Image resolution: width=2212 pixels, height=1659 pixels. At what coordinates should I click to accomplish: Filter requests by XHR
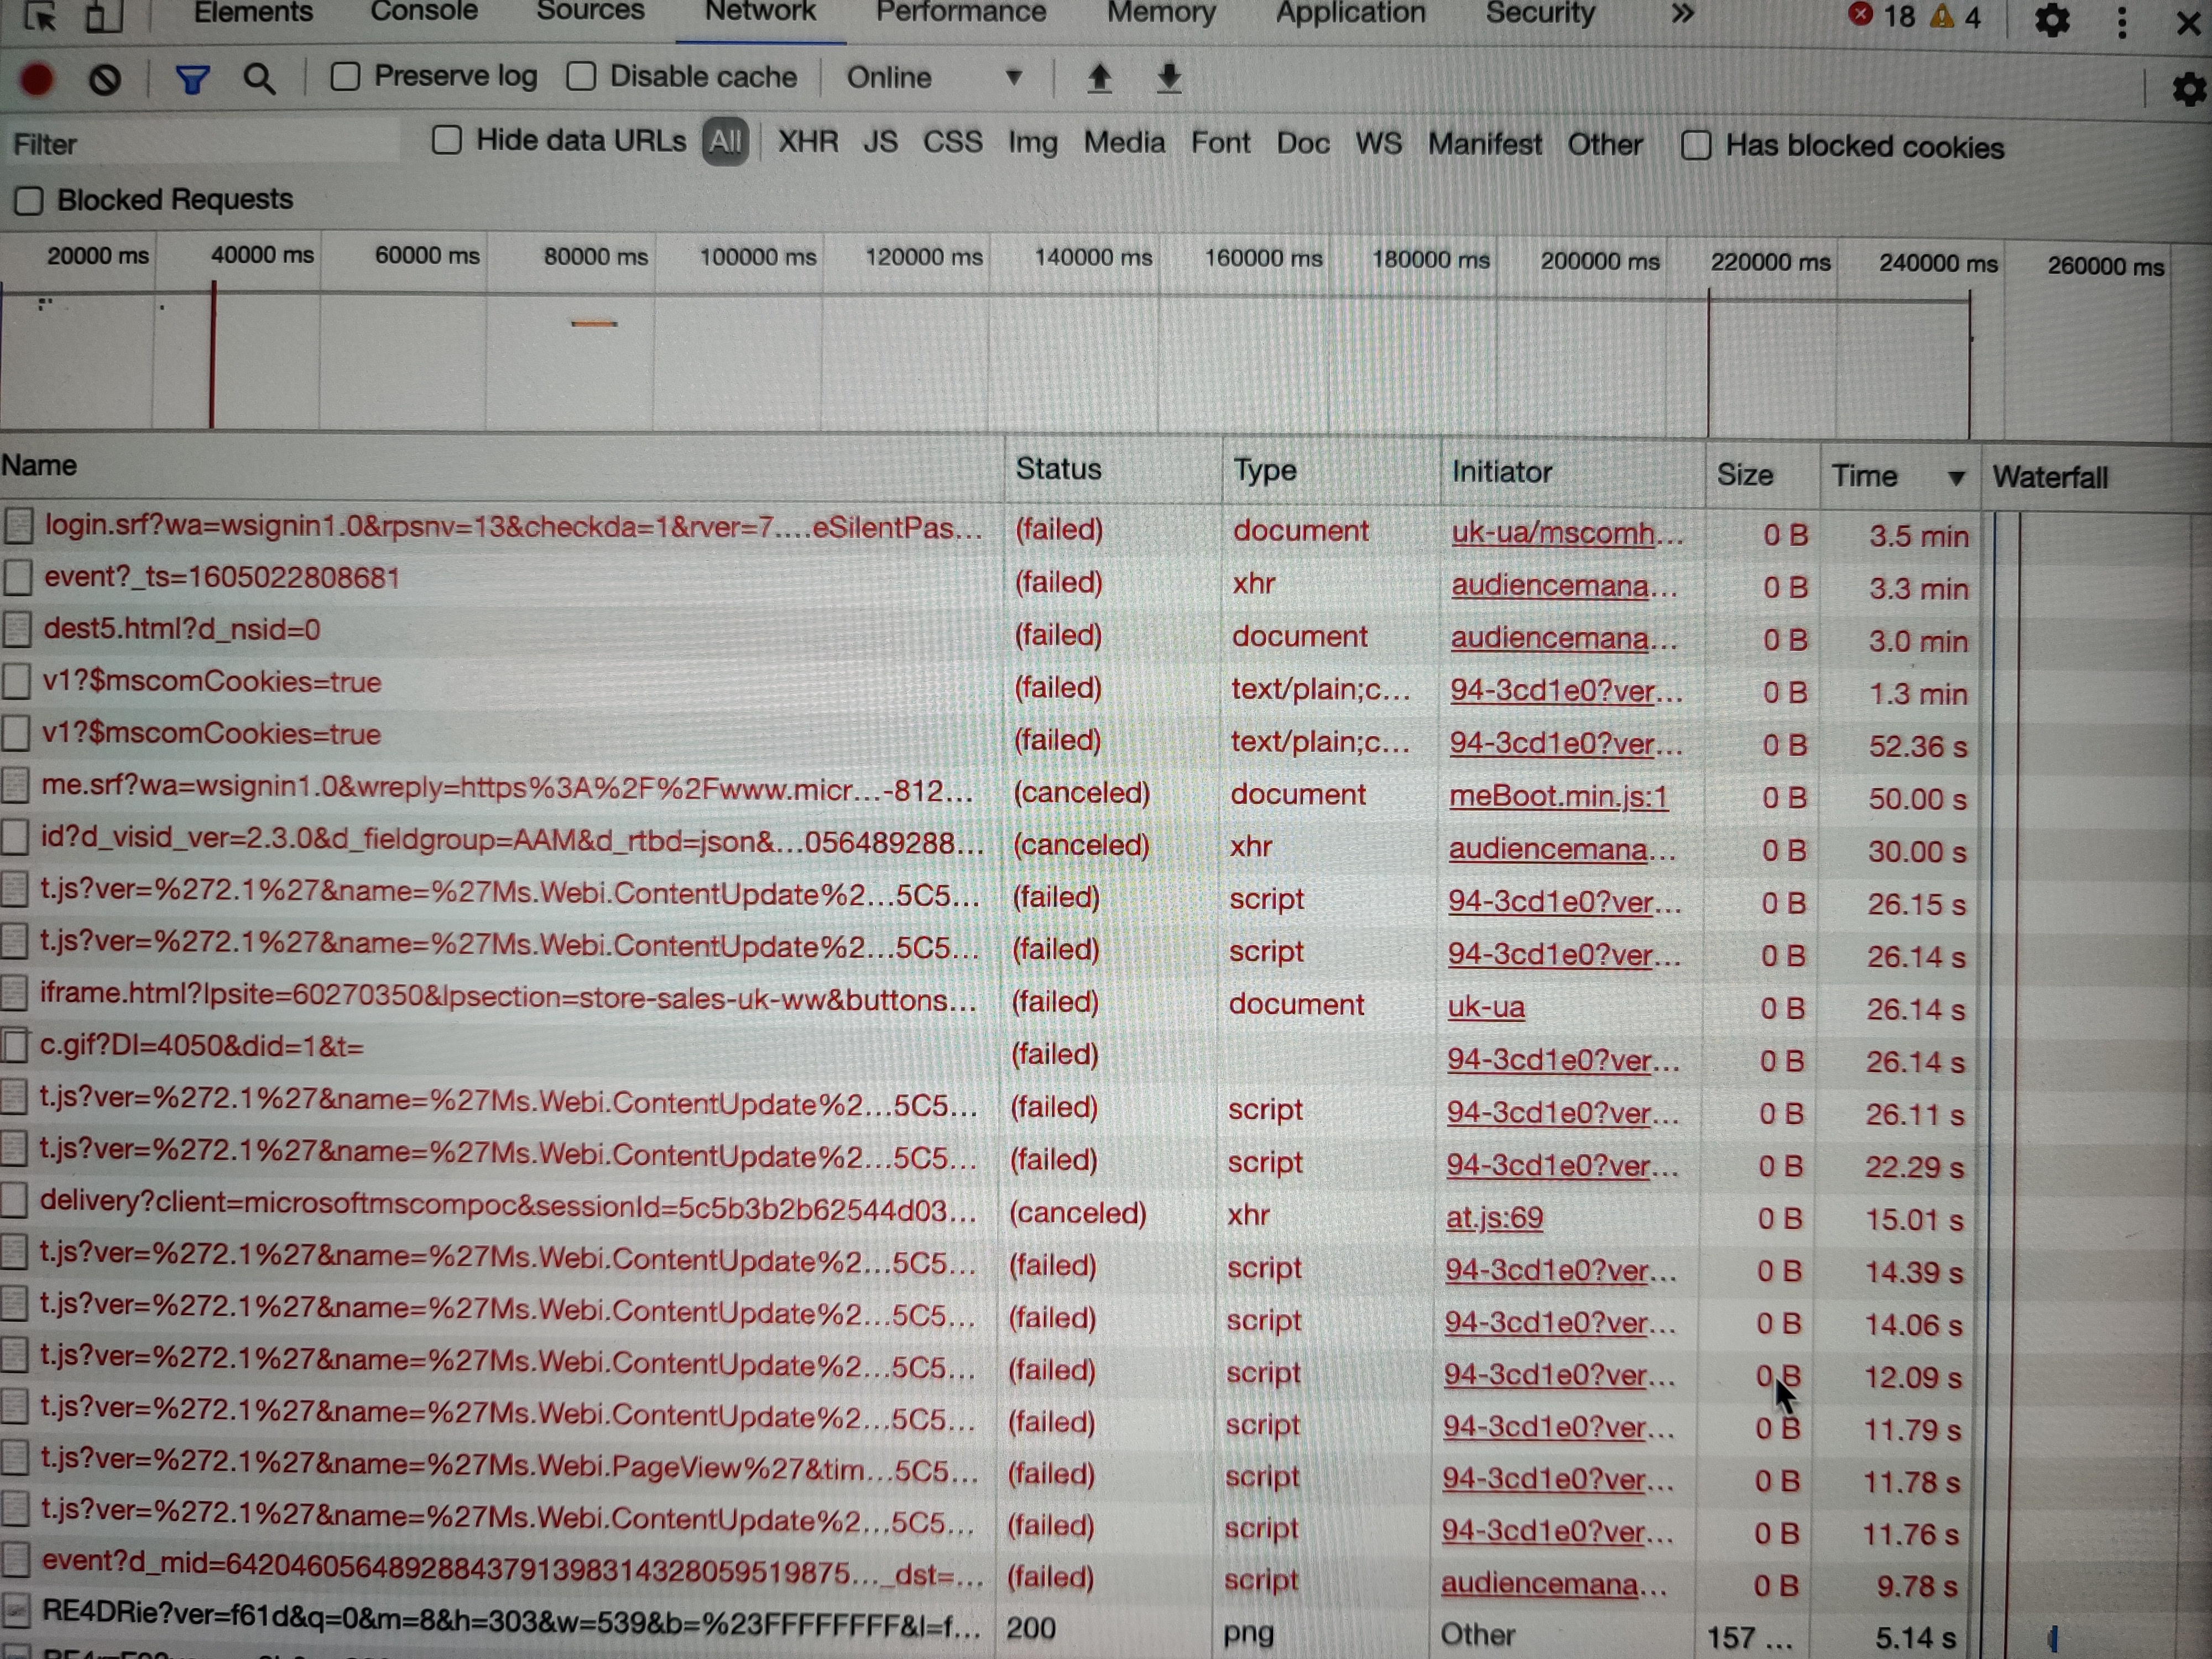[x=808, y=142]
